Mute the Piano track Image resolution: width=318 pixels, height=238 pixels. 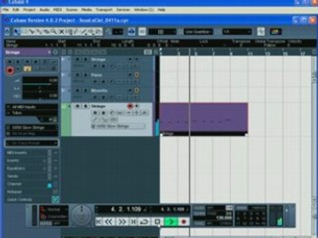coord(77,75)
